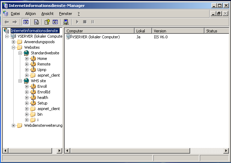Select the 'Websites' tree label
The image size is (231, 163).
[x=32, y=47]
